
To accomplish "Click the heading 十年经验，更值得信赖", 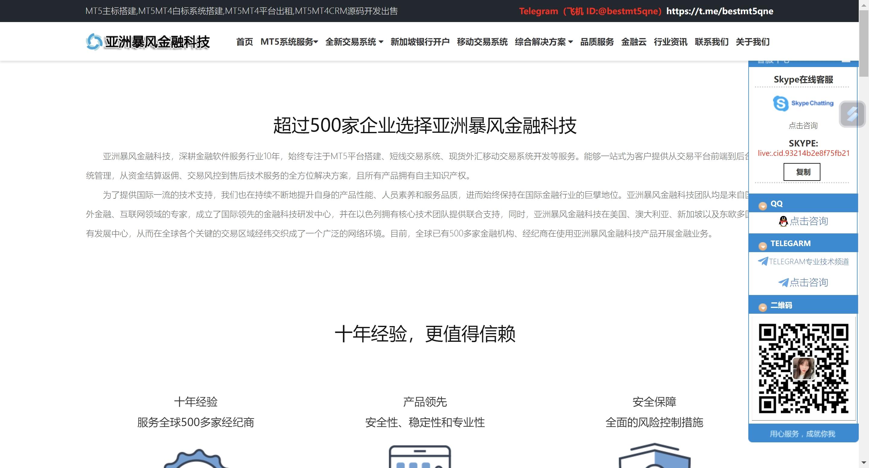I will [425, 334].
